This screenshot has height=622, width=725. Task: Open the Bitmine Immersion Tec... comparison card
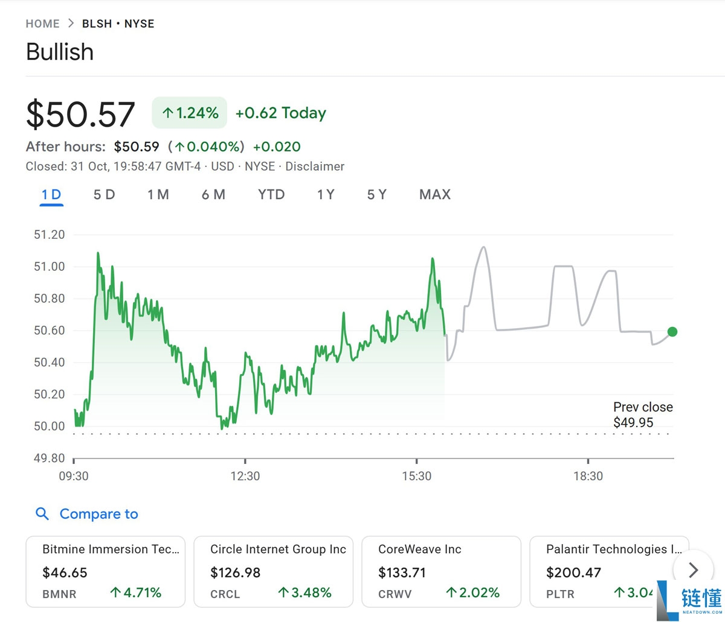point(106,571)
